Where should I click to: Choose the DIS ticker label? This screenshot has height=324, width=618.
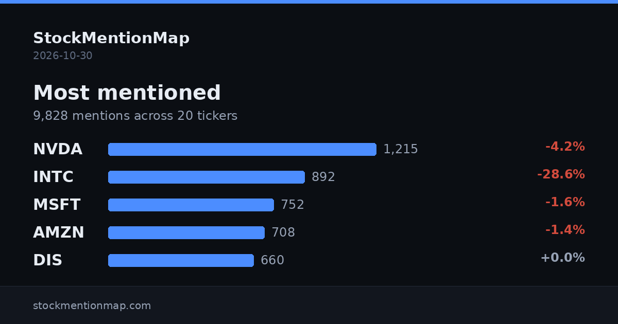click(x=47, y=260)
